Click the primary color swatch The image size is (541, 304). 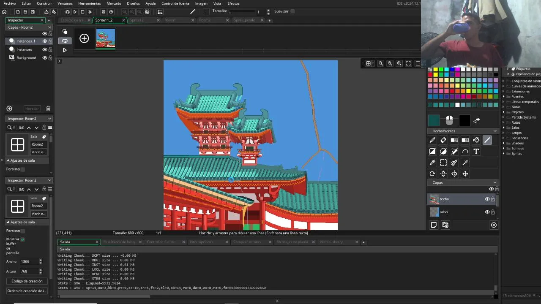point(434,121)
